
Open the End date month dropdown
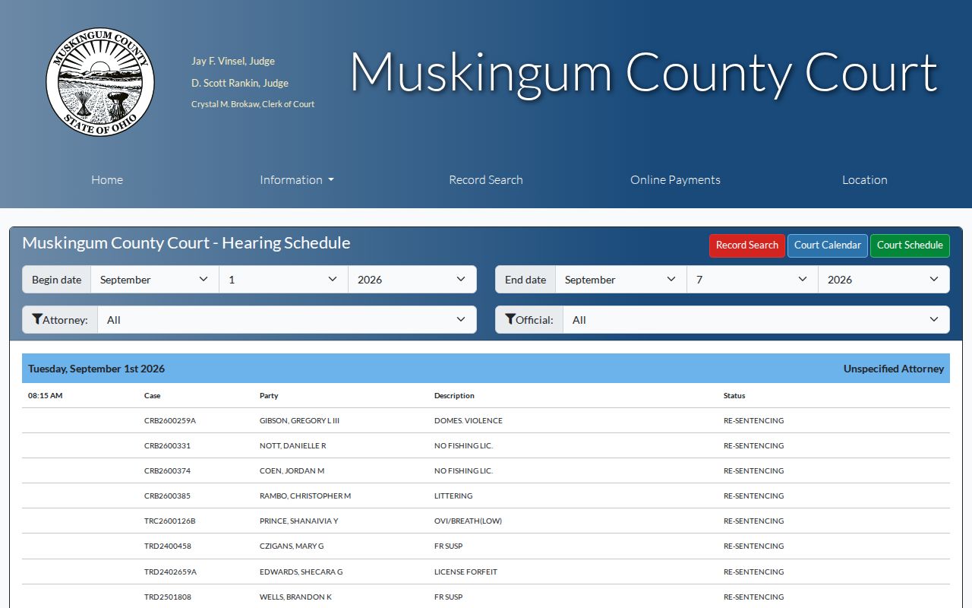click(x=621, y=280)
